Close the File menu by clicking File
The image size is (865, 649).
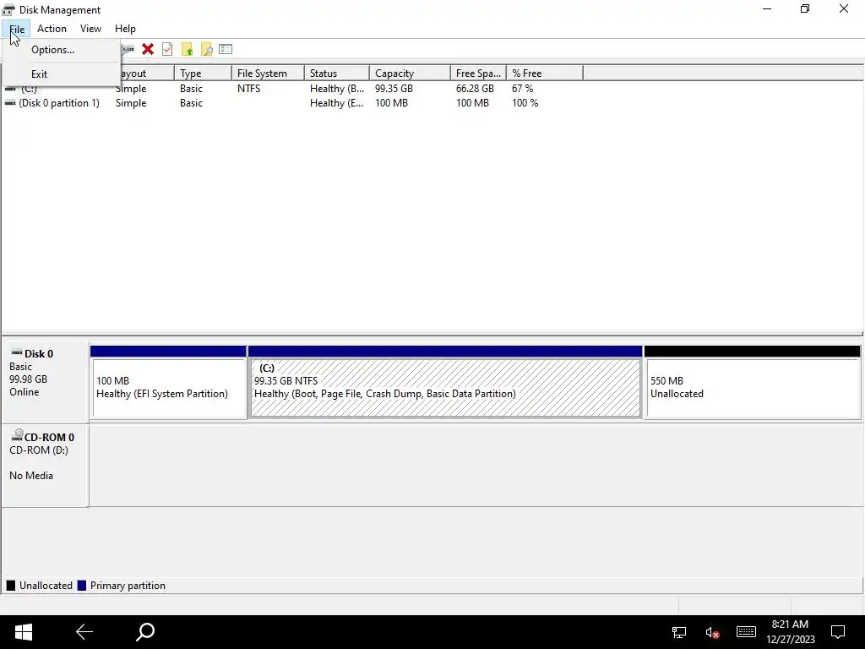click(17, 29)
